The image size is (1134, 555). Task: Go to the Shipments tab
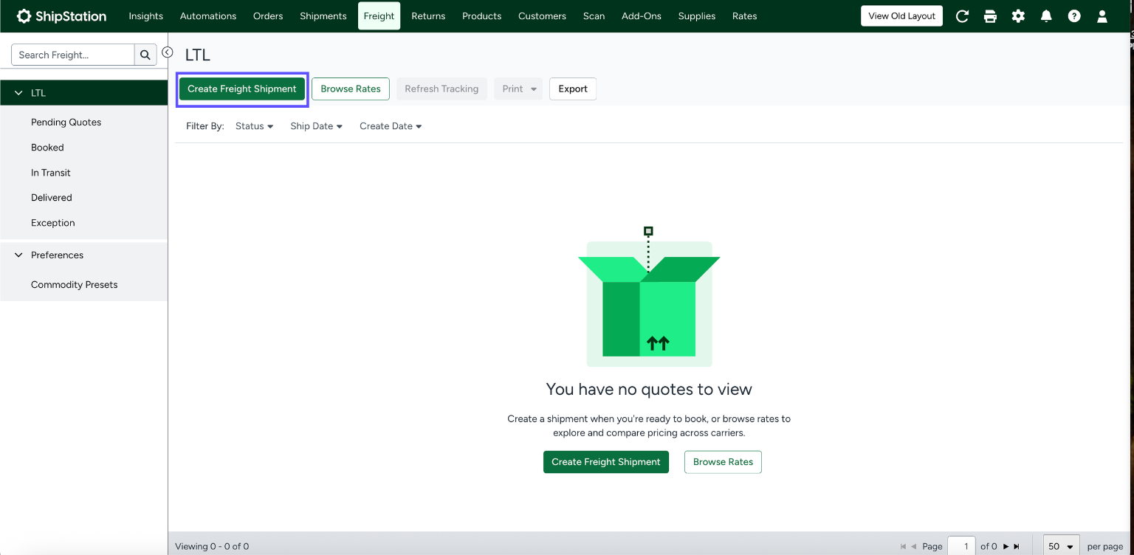(x=323, y=16)
